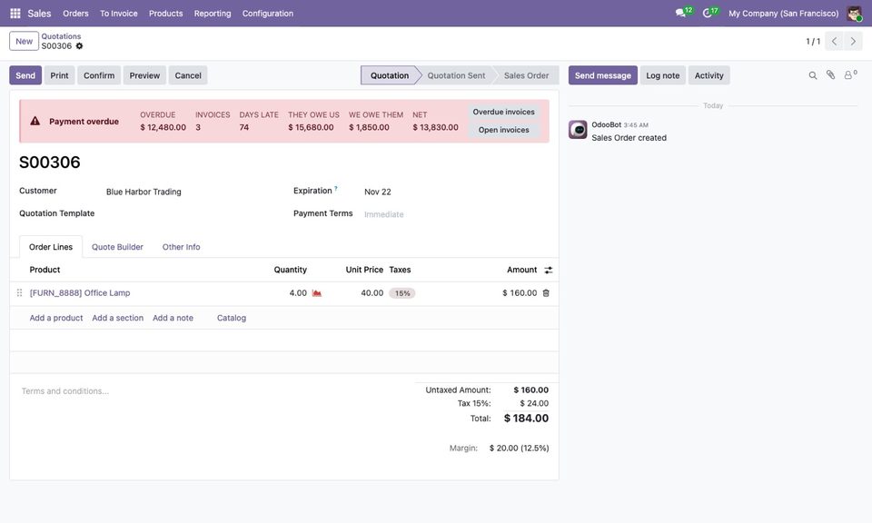Image resolution: width=872 pixels, height=523 pixels.
Task: Click the paperclip attachments icon
Action: point(830,75)
